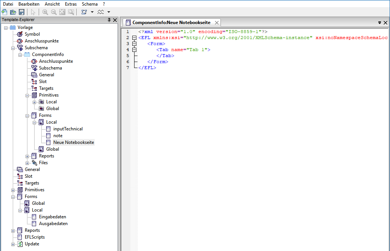Viewport: 390px width, 251px height.
Task: Click the New file toolbar icon
Action: click(x=5, y=12)
